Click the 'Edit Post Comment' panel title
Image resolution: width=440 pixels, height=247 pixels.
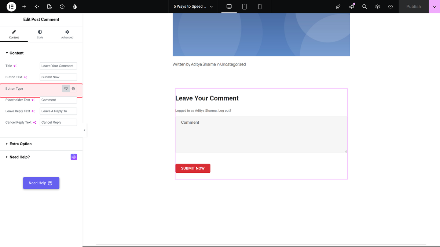click(41, 19)
